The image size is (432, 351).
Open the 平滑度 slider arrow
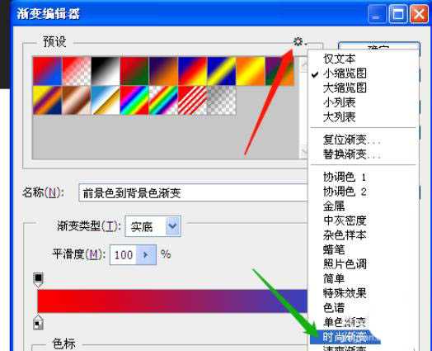146,254
